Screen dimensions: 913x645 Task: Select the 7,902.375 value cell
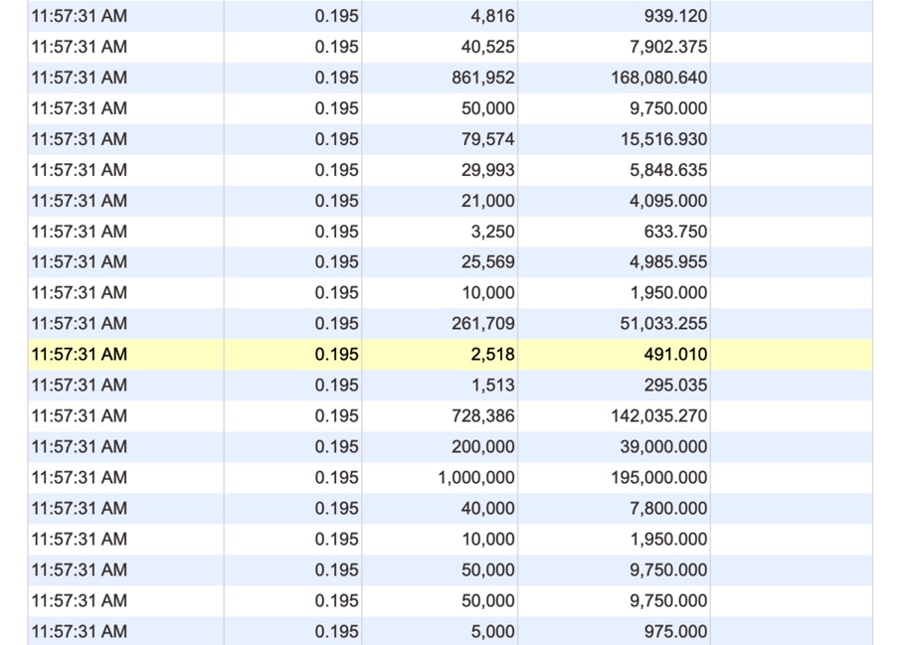click(667, 47)
